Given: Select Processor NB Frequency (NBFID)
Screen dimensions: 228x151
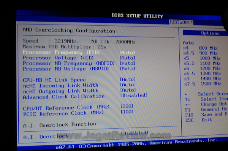Looking at the screenshot, I should [69, 63].
